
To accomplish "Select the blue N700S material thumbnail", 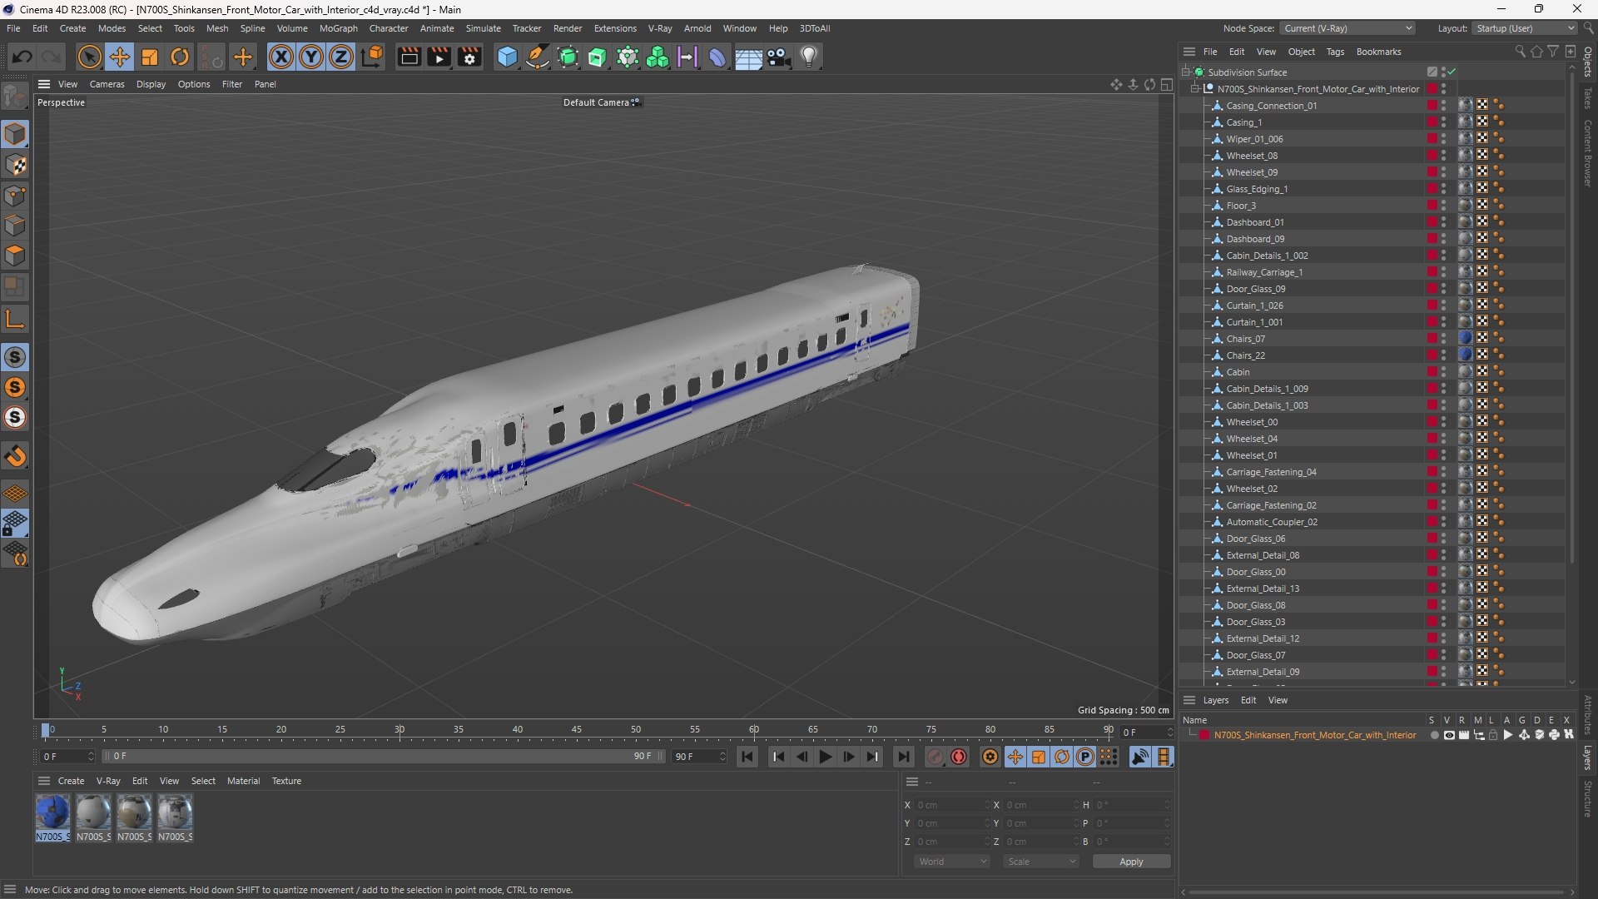I will (x=52, y=812).
